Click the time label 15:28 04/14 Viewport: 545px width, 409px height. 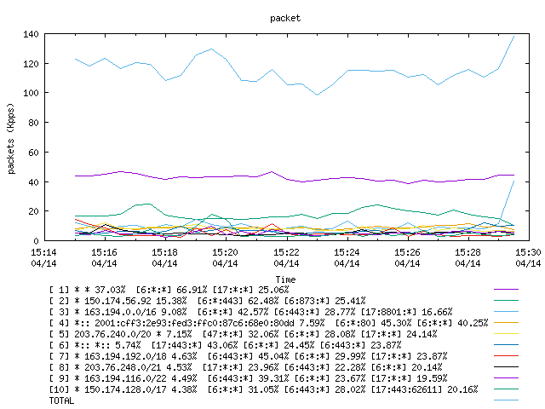[x=468, y=257]
